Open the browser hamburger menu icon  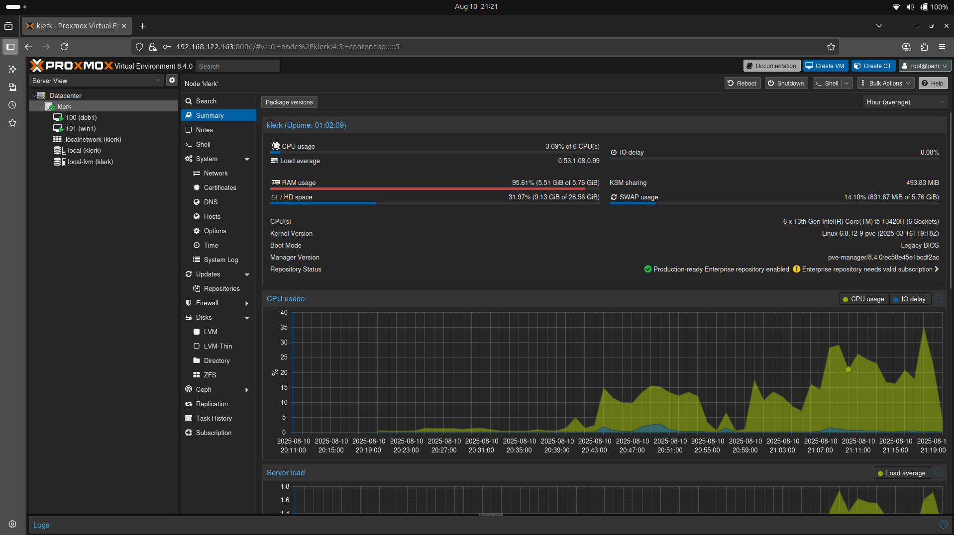click(942, 46)
